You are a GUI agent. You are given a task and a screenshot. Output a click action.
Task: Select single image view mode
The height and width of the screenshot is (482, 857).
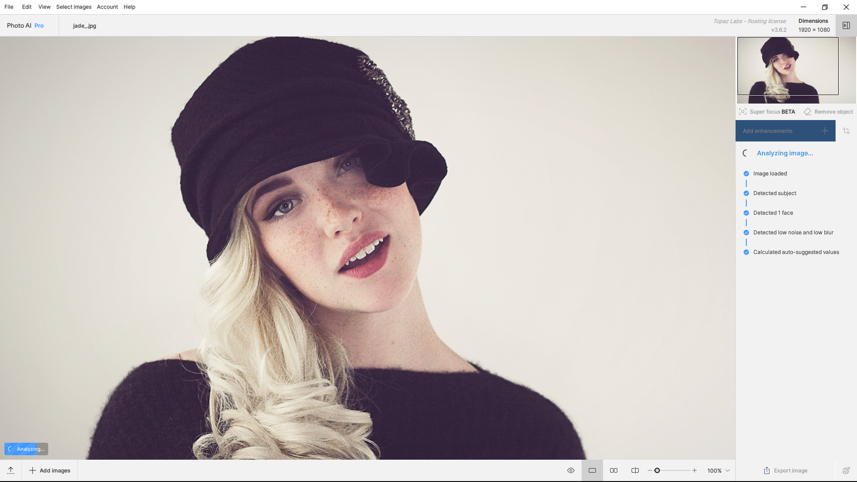click(x=592, y=470)
